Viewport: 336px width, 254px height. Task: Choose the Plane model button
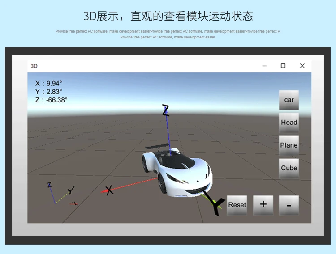pos(289,145)
